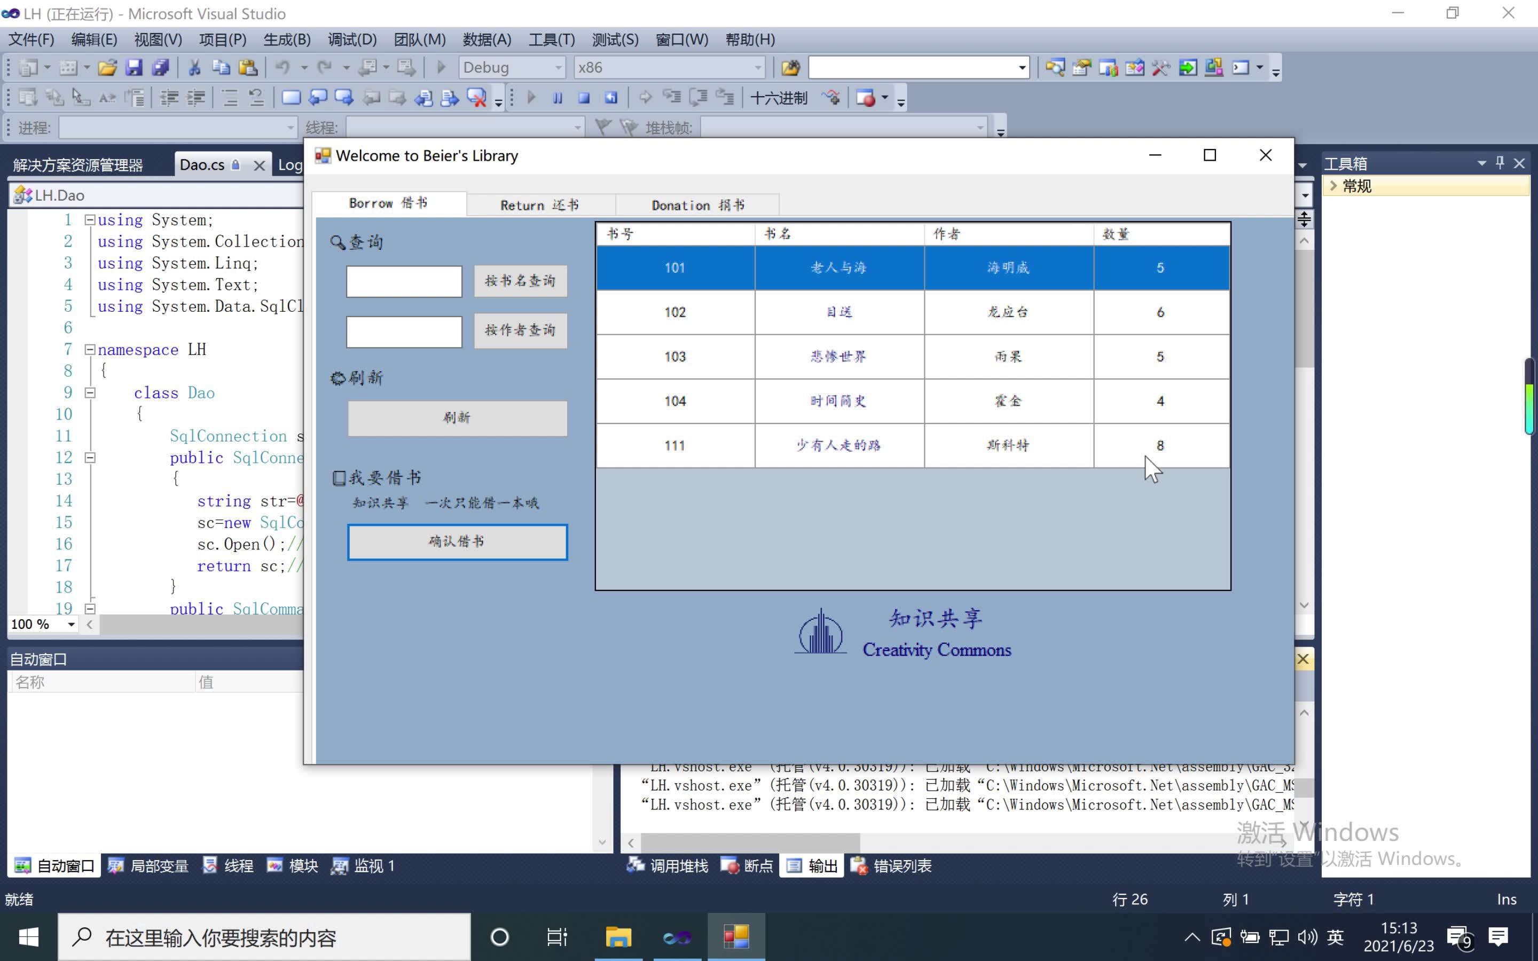The height and width of the screenshot is (961, 1538).
Task: Toggle 十六进制 hexadecimal display
Action: (779, 98)
